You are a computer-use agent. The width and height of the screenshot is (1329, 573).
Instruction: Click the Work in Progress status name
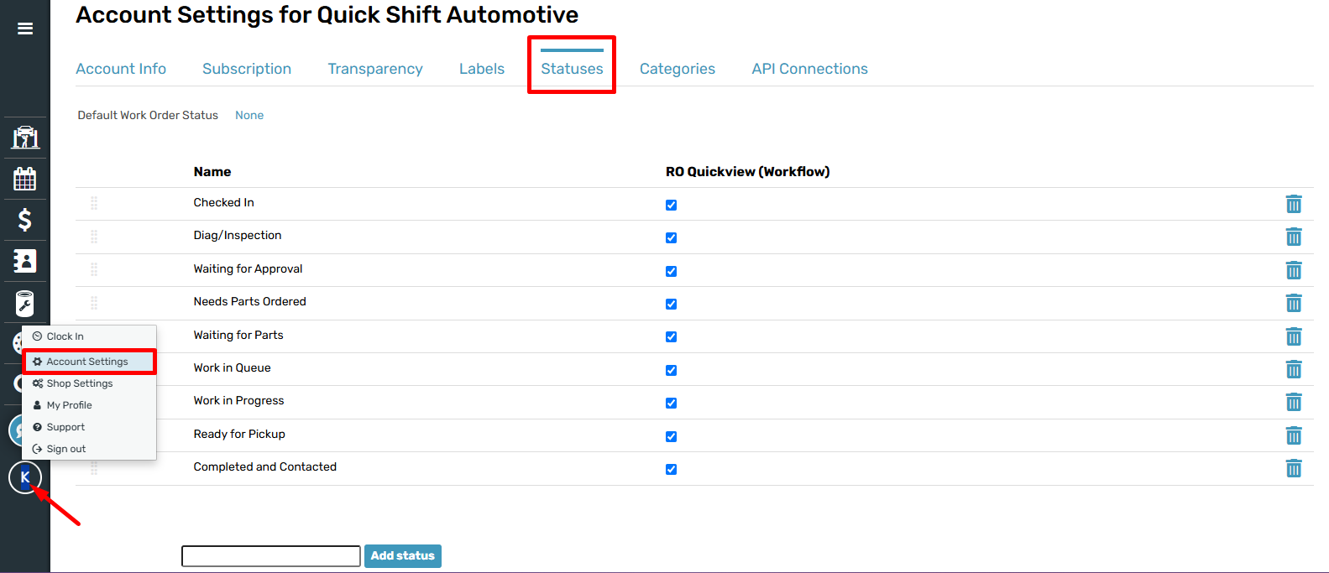239,400
